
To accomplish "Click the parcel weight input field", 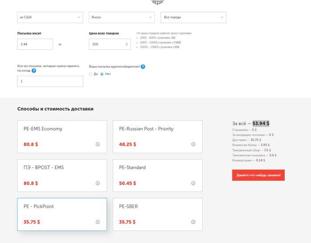I will coord(35,45).
